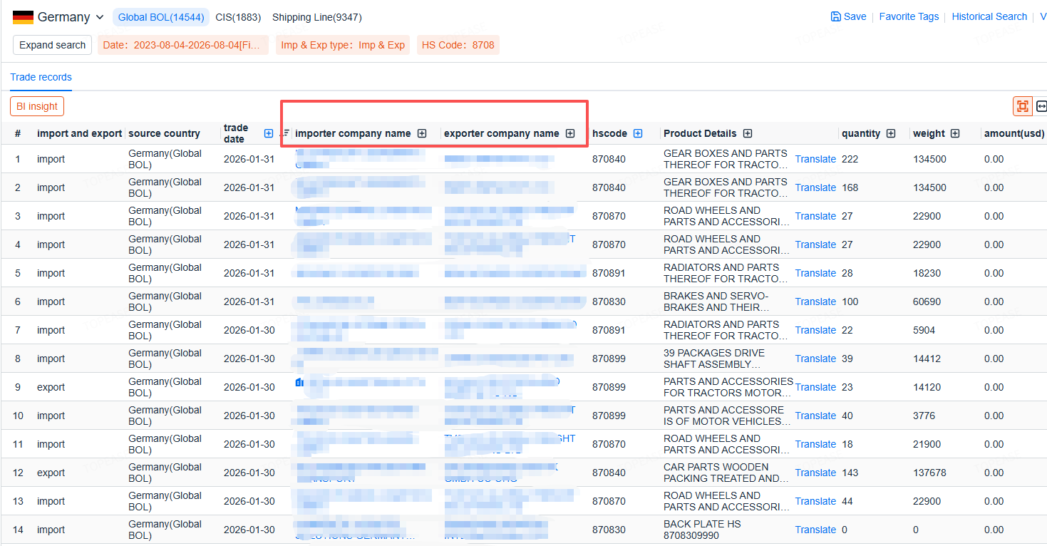Screen dimensions: 1047x546
Task: Click '39 PACKAGES DRIVE SHAFT ASSEMBLY' text
Action: click(x=714, y=359)
